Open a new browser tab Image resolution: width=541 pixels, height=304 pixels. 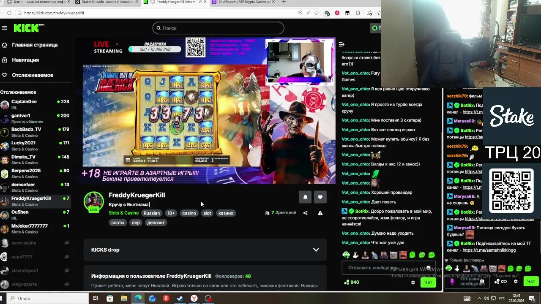point(284,2)
